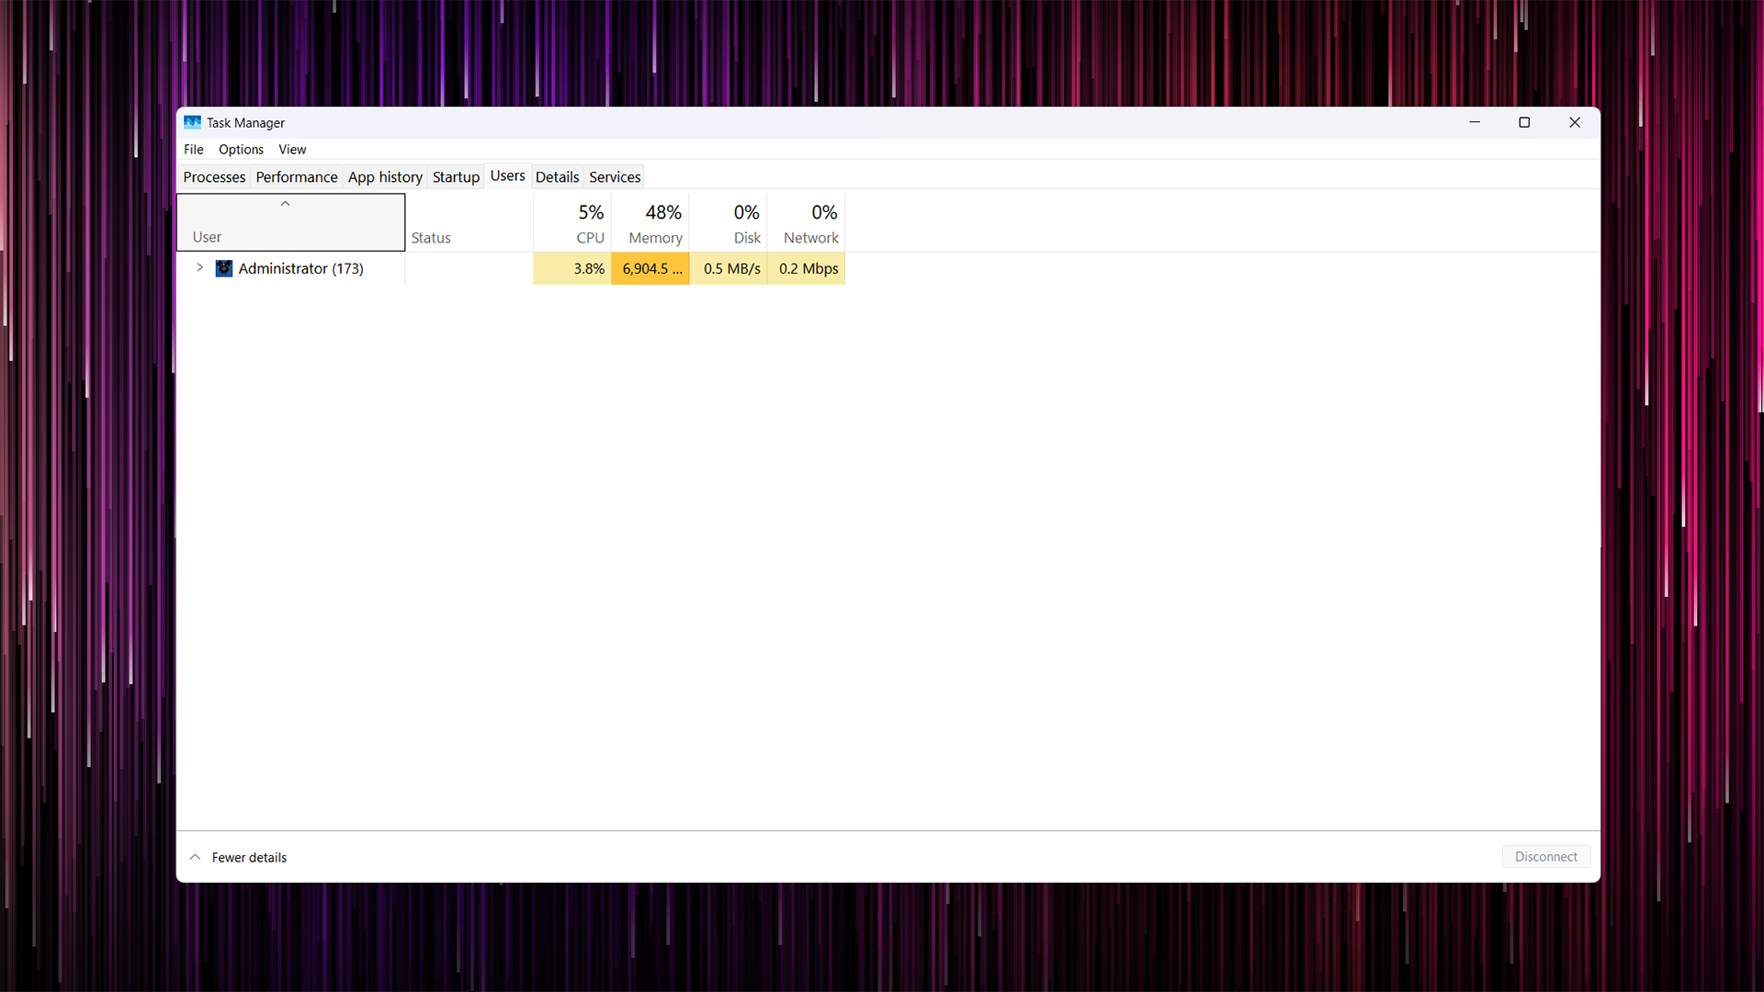Click the Disconnect button
The height and width of the screenshot is (992, 1764).
pos(1546,856)
